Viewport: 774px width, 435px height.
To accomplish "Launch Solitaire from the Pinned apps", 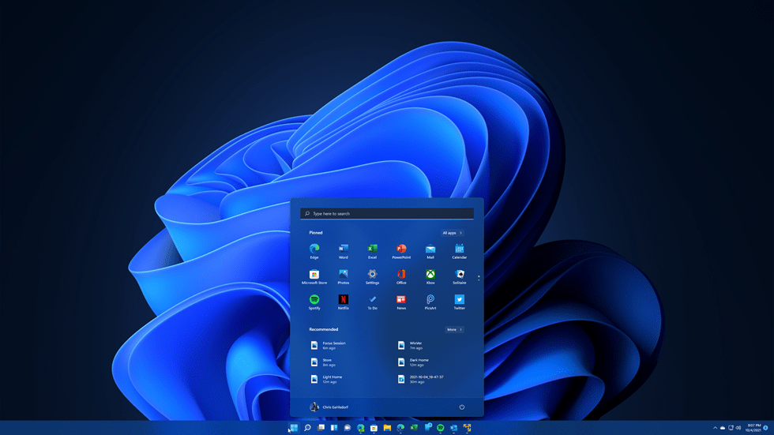I will coord(459,276).
